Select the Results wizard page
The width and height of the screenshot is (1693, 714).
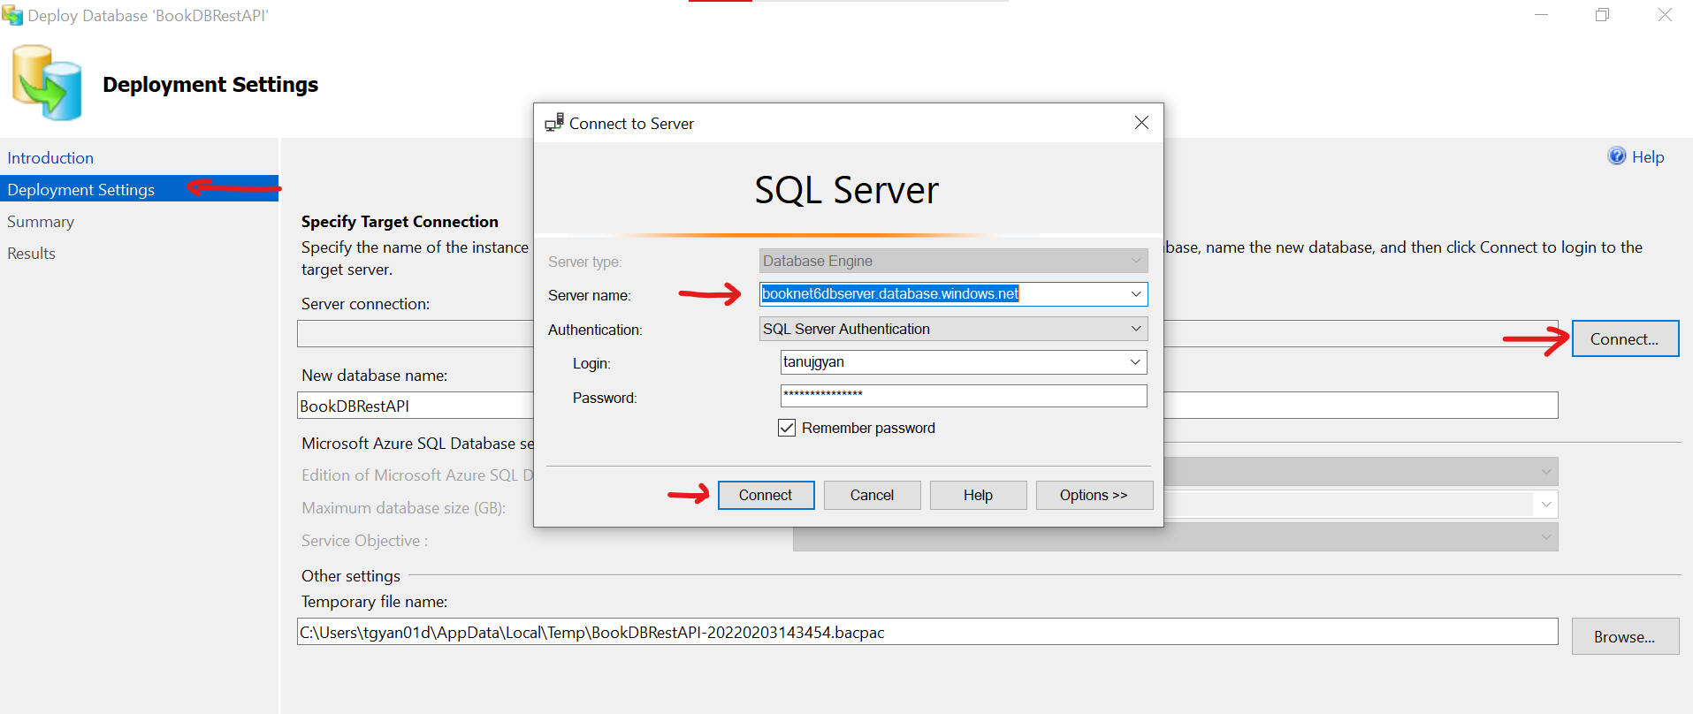point(31,254)
